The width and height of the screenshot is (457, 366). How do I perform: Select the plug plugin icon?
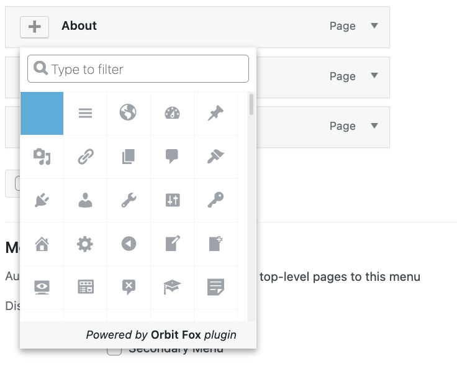pos(42,200)
